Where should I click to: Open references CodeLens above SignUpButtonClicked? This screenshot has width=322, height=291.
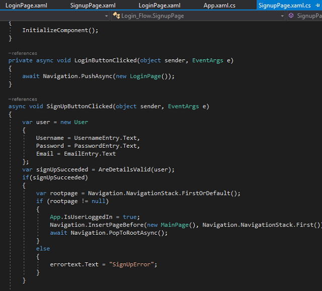coord(24,100)
